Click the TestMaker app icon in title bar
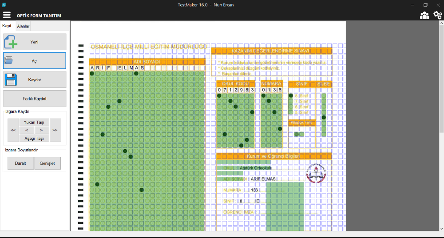This screenshot has width=444, height=238. pos(4,4)
